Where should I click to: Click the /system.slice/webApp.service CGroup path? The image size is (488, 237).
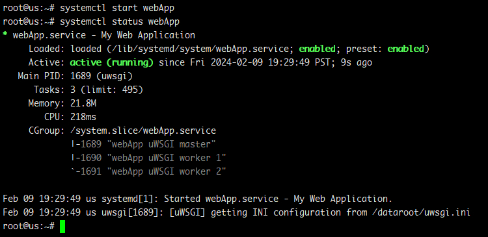[x=143, y=131]
